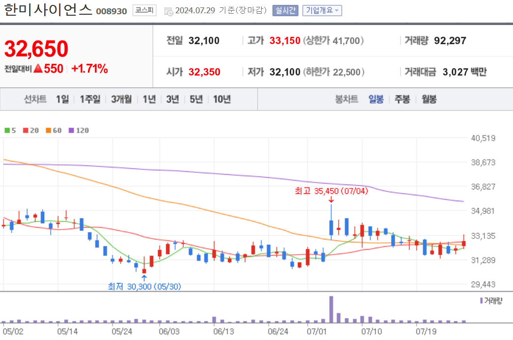Select the 1일 line chart tab
513x340 pixels.
(x=62, y=99)
